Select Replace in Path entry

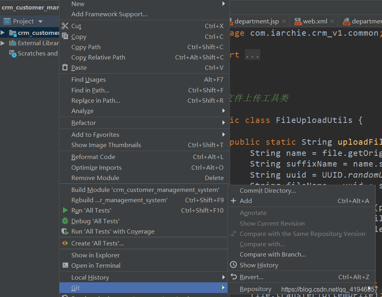coord(145,100)
